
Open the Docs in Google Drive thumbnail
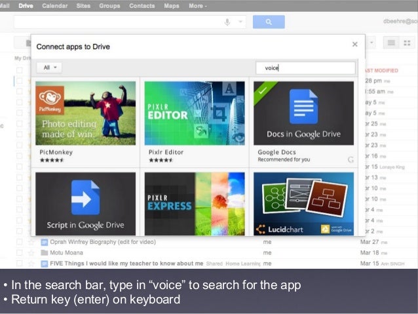point(303,113)
